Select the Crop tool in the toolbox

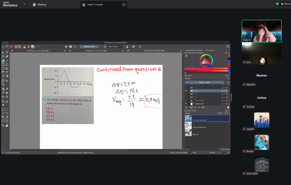coord(3,85)
